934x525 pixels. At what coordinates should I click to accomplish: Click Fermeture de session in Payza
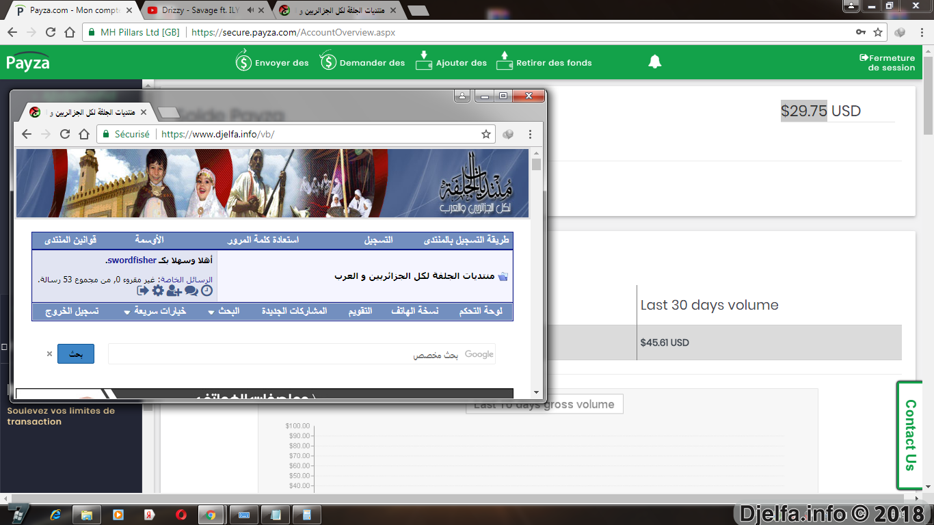[888, 63]
